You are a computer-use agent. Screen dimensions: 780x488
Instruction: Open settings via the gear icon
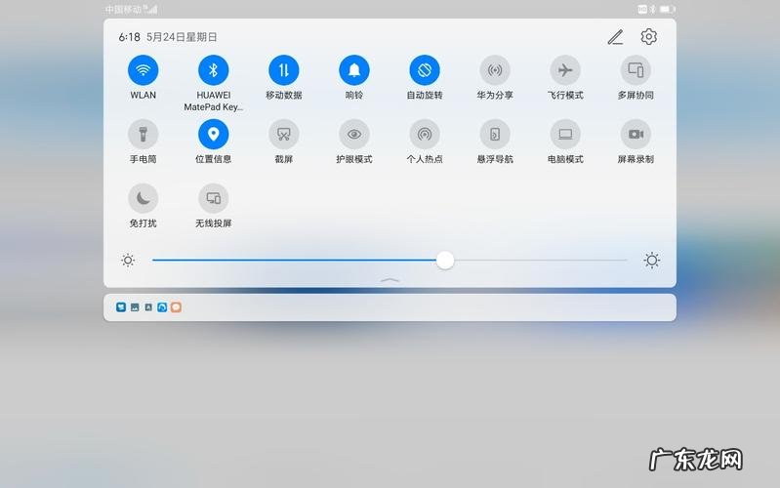[x=648, y=37]
